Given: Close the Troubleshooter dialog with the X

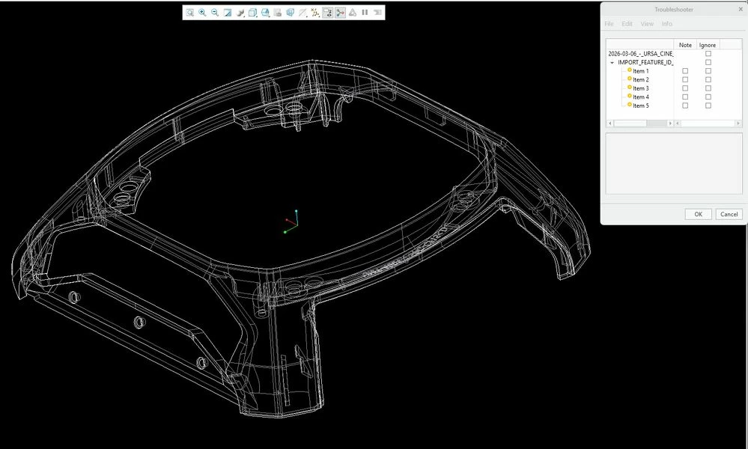Looking at the screenshot, I should (741, 9).
